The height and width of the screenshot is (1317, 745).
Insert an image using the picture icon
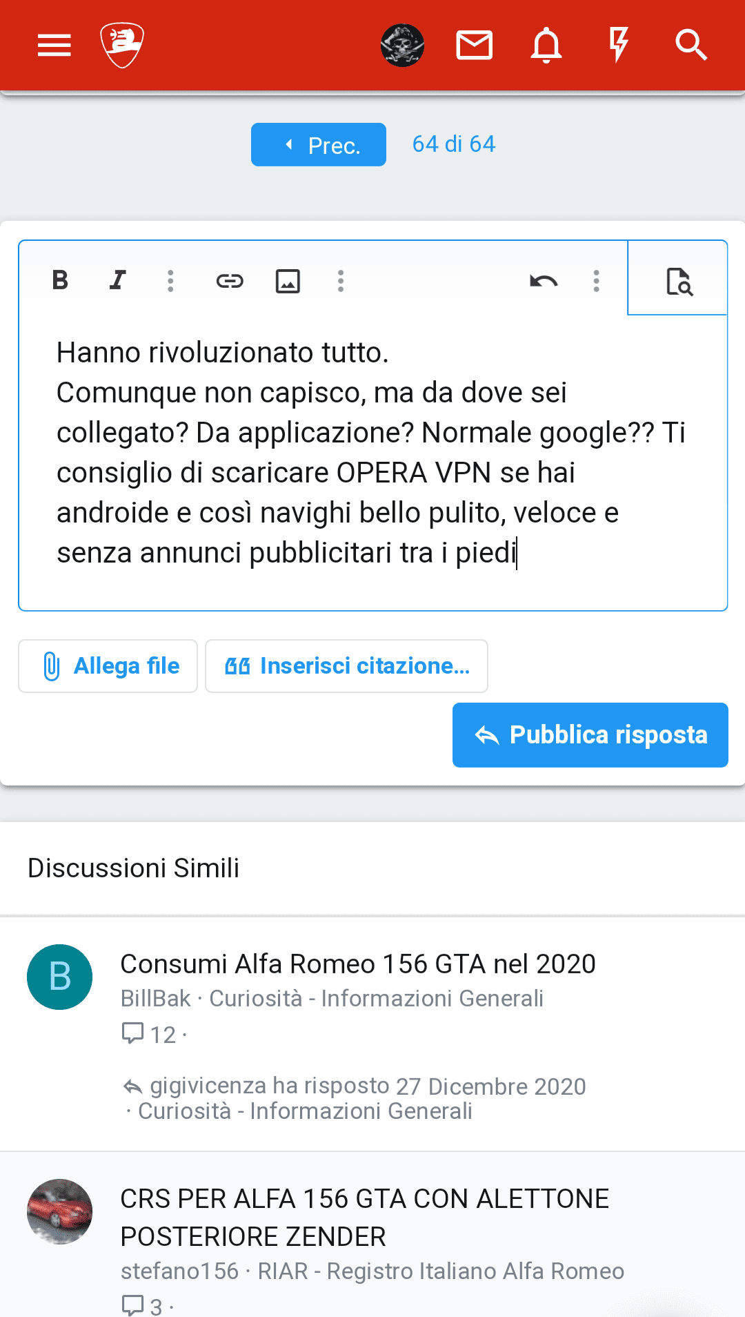(288, 280)
